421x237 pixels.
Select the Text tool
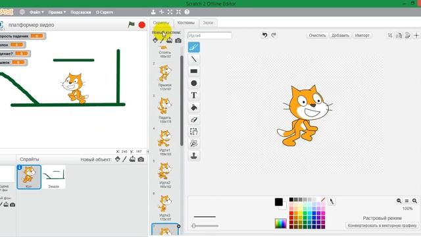tap(194, 95)
